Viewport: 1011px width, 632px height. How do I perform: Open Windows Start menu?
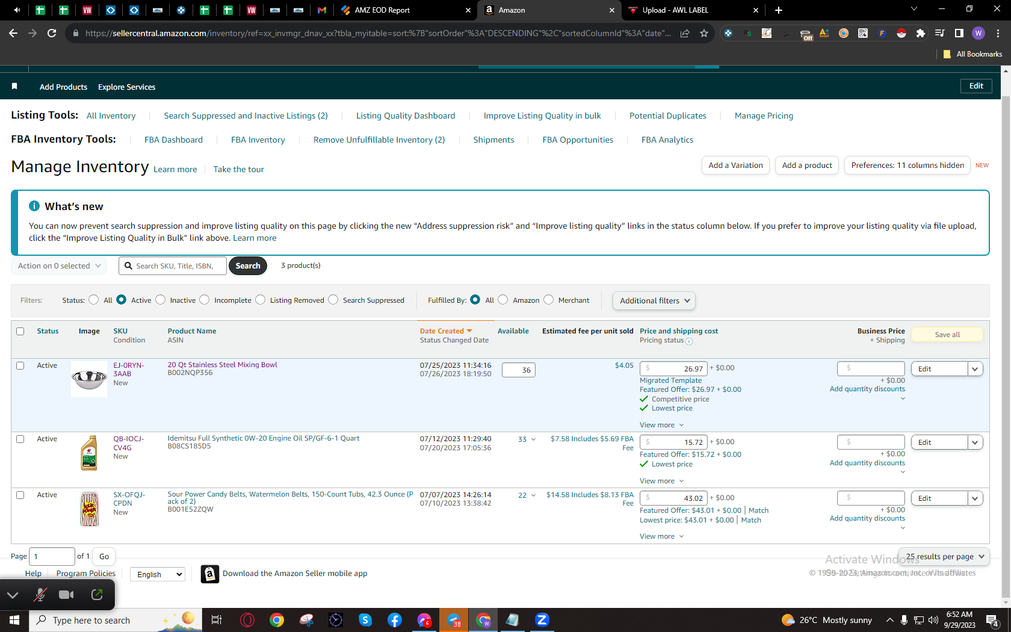(14, 620)
